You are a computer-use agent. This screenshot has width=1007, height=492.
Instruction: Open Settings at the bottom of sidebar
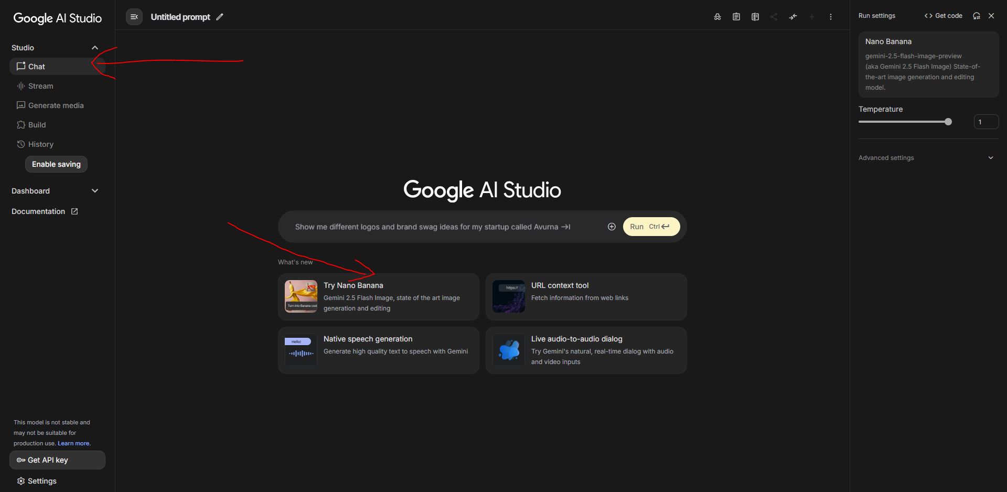pyautogui.click(x=41, y=480)
